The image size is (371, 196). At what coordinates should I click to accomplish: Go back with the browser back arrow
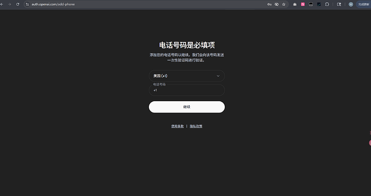[x=2, y=4]
